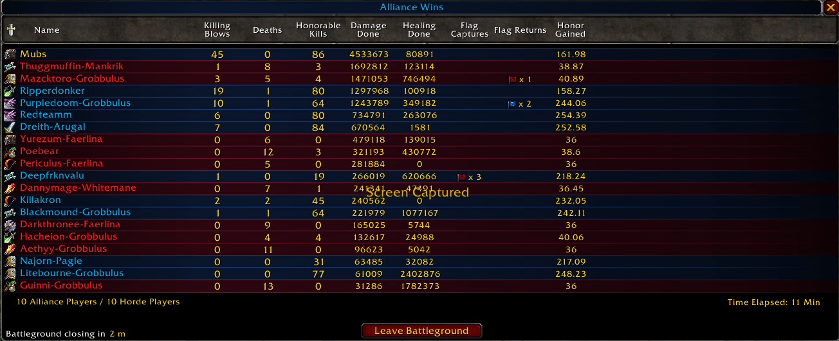Click the flag capture icon in Deepfrknvalu's row

click(461, 177)
